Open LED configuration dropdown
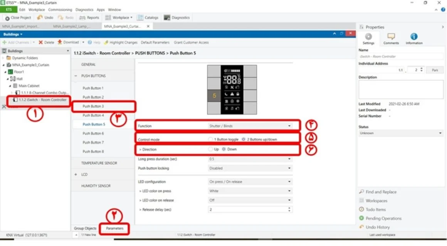This screenshot has height=246, width=447. point(250,181)
